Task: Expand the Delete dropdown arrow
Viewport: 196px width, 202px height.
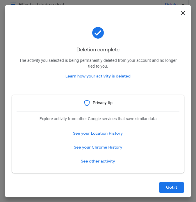Action: point(183,4)
